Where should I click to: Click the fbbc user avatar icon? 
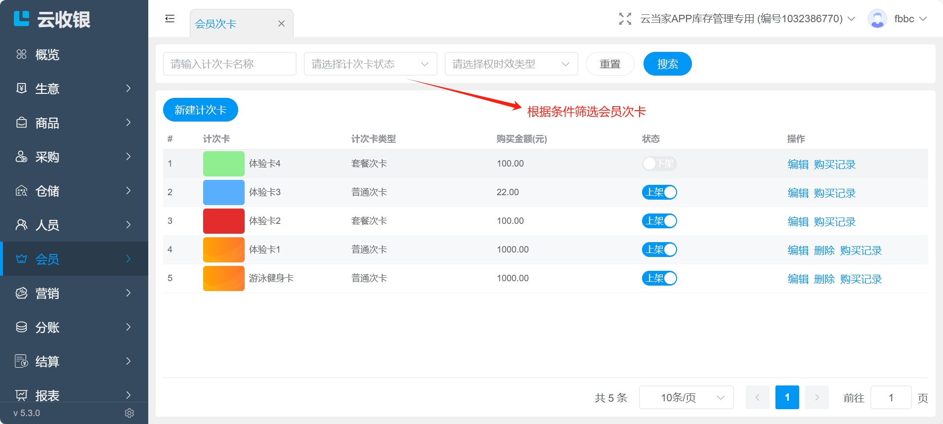(877, 19)
